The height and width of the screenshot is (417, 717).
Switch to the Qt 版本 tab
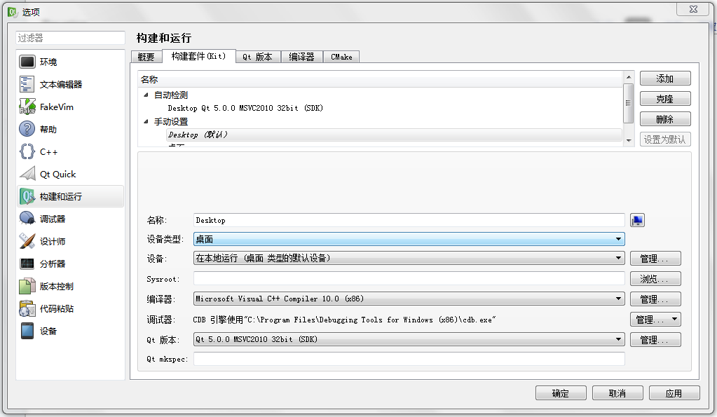coord(258,57)
